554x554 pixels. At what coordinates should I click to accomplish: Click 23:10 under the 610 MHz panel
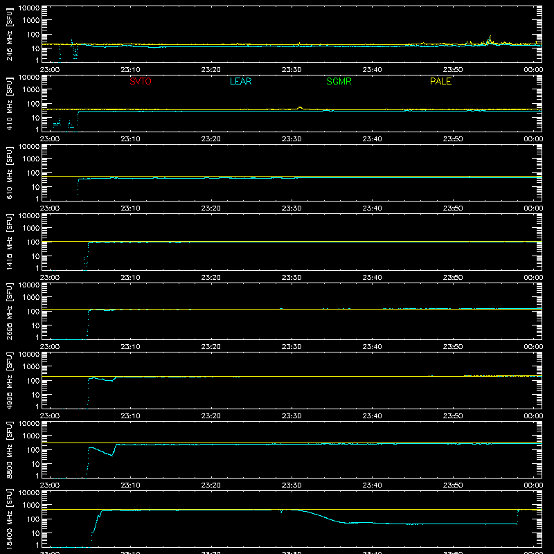click(130, 208)
